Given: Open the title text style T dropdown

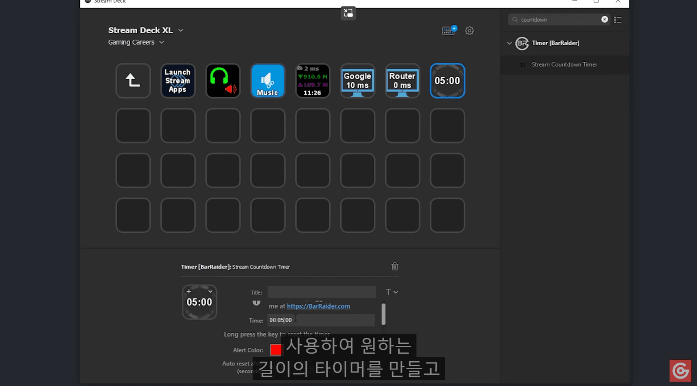Looking at the screenshot, I should click(x=392, y=292).
